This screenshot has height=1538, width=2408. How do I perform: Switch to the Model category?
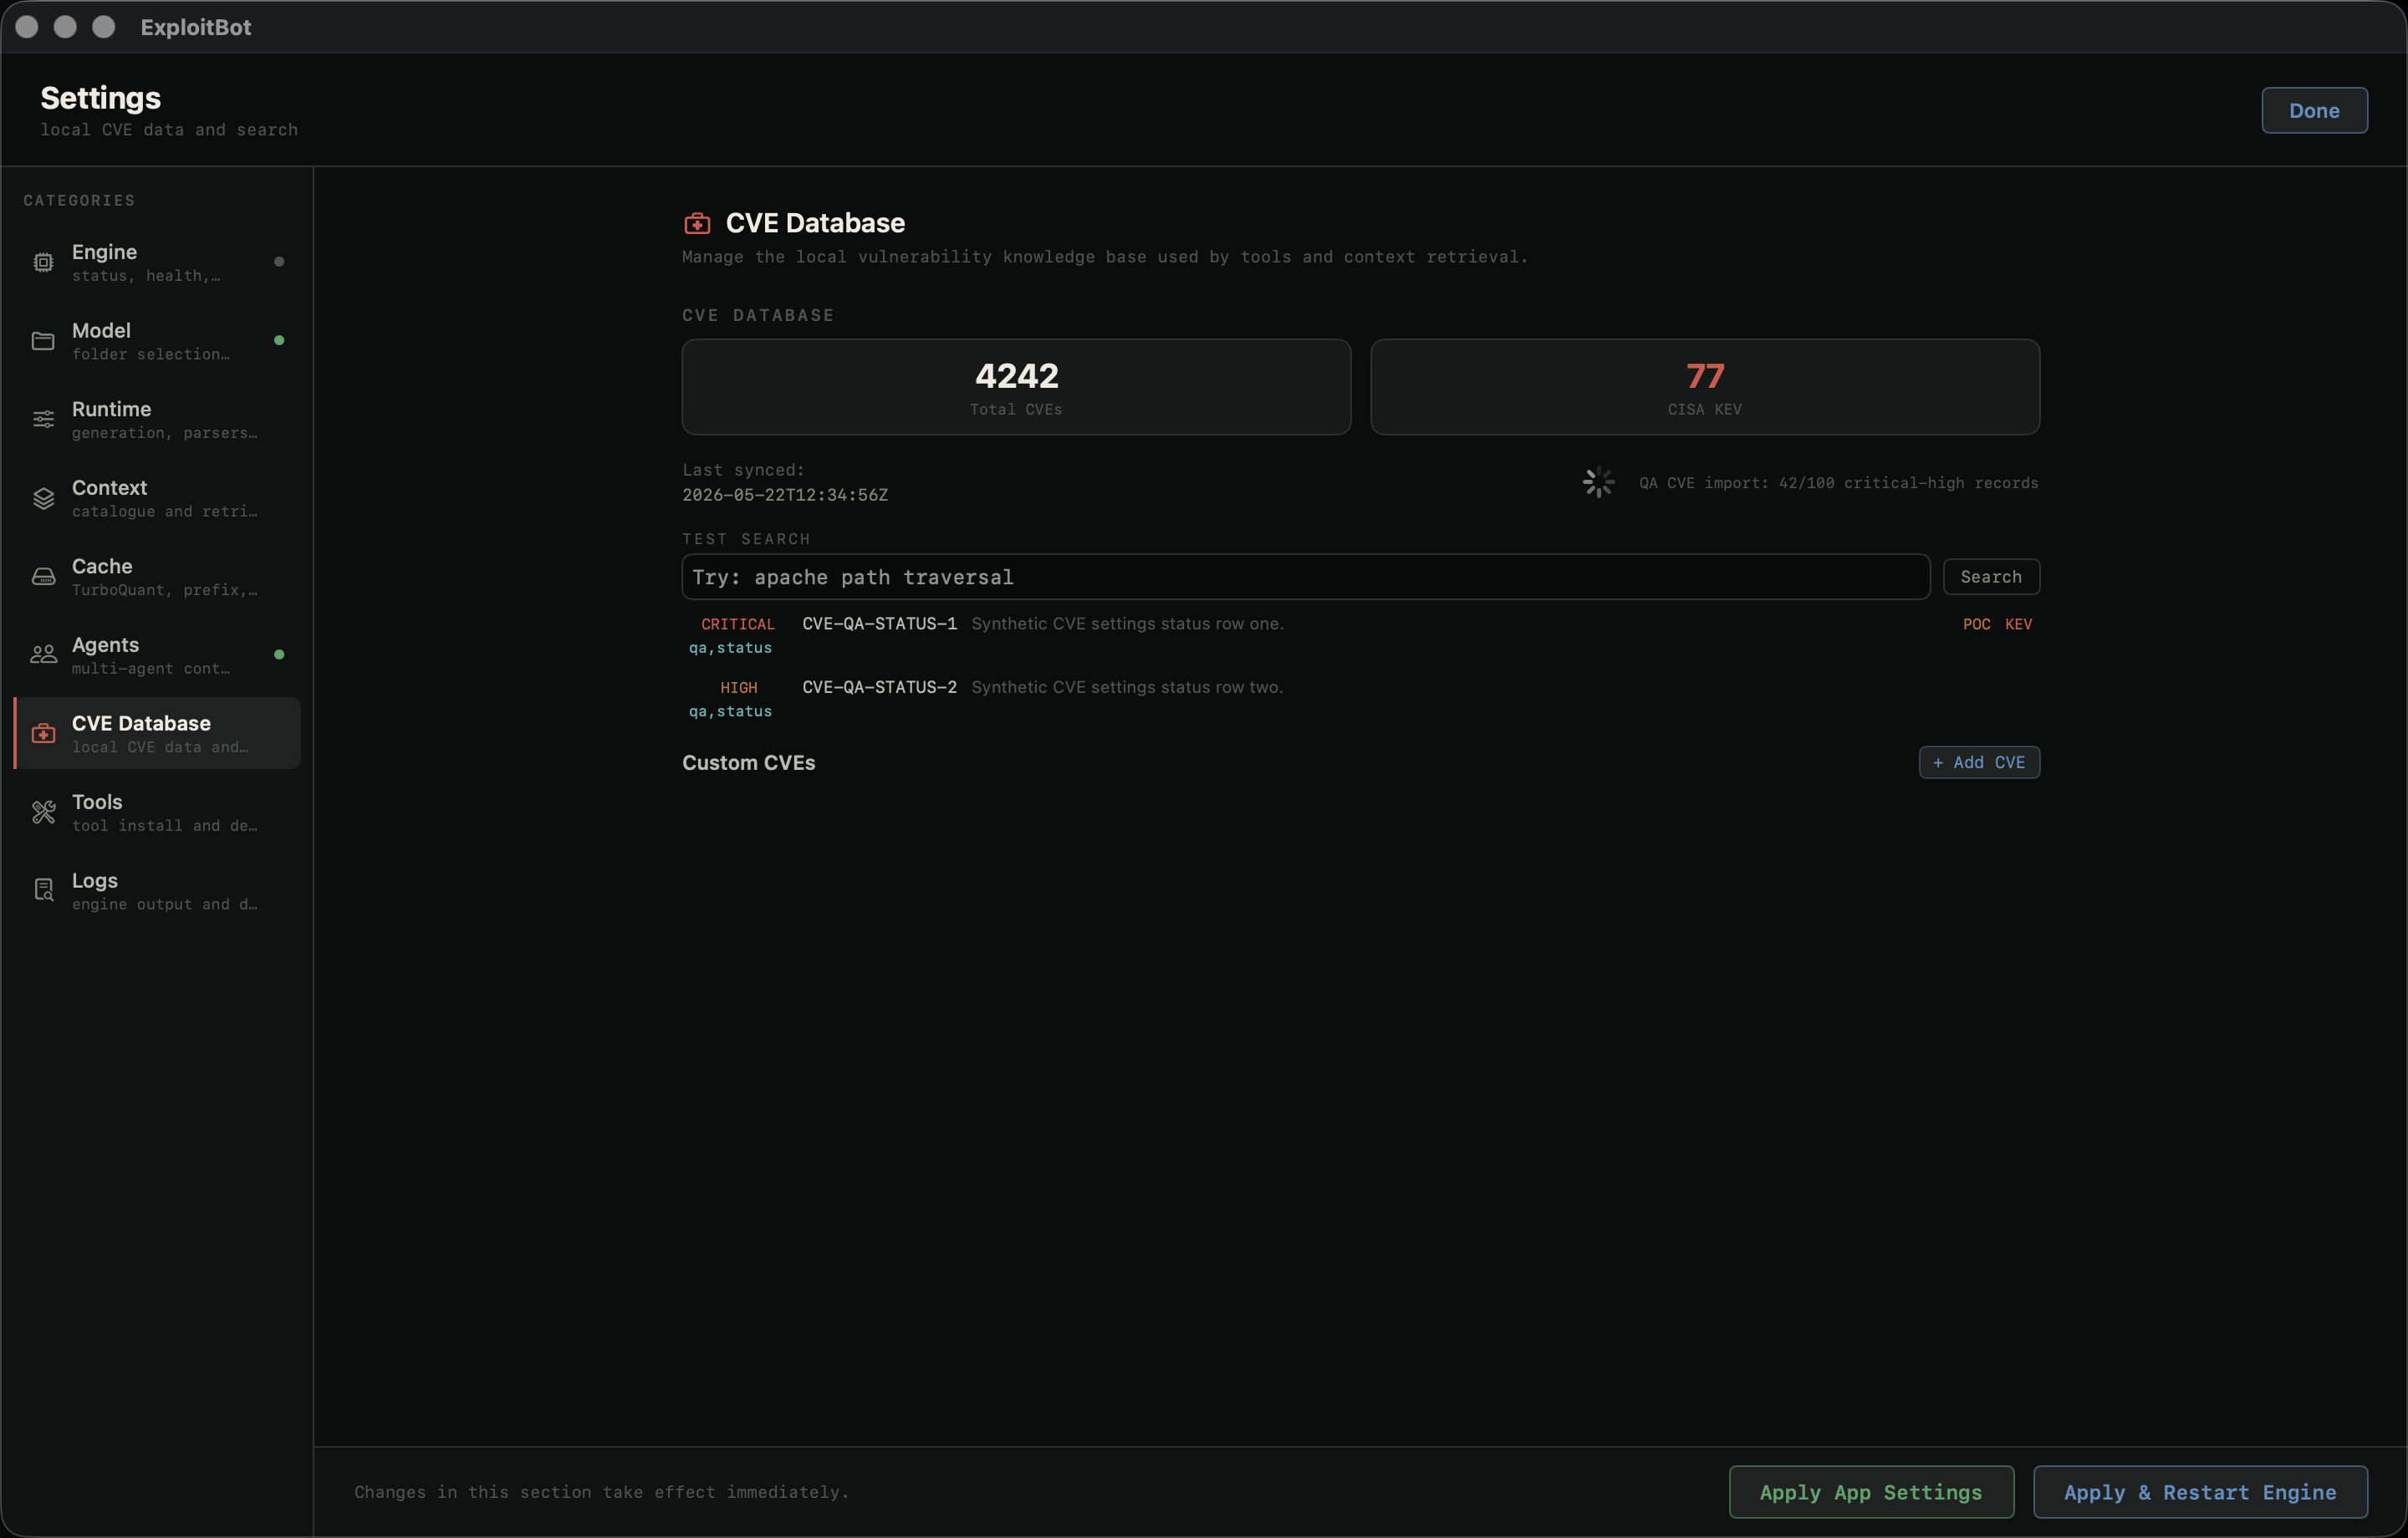point(157,341)
